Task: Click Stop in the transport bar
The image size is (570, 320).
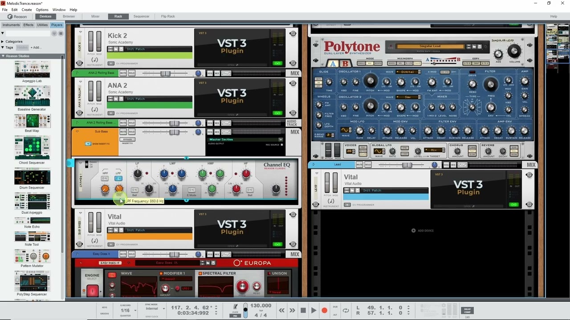Action: coord(303,310)
